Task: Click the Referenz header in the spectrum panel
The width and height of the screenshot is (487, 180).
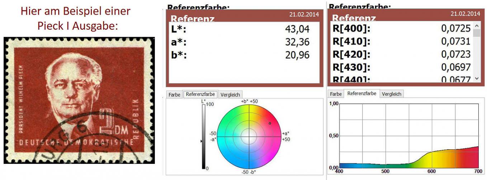Action: point(354,18)
